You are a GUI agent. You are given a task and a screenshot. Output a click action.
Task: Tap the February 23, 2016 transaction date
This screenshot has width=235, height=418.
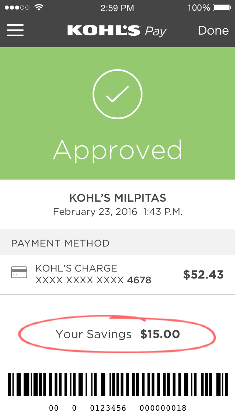pos(95,212)
